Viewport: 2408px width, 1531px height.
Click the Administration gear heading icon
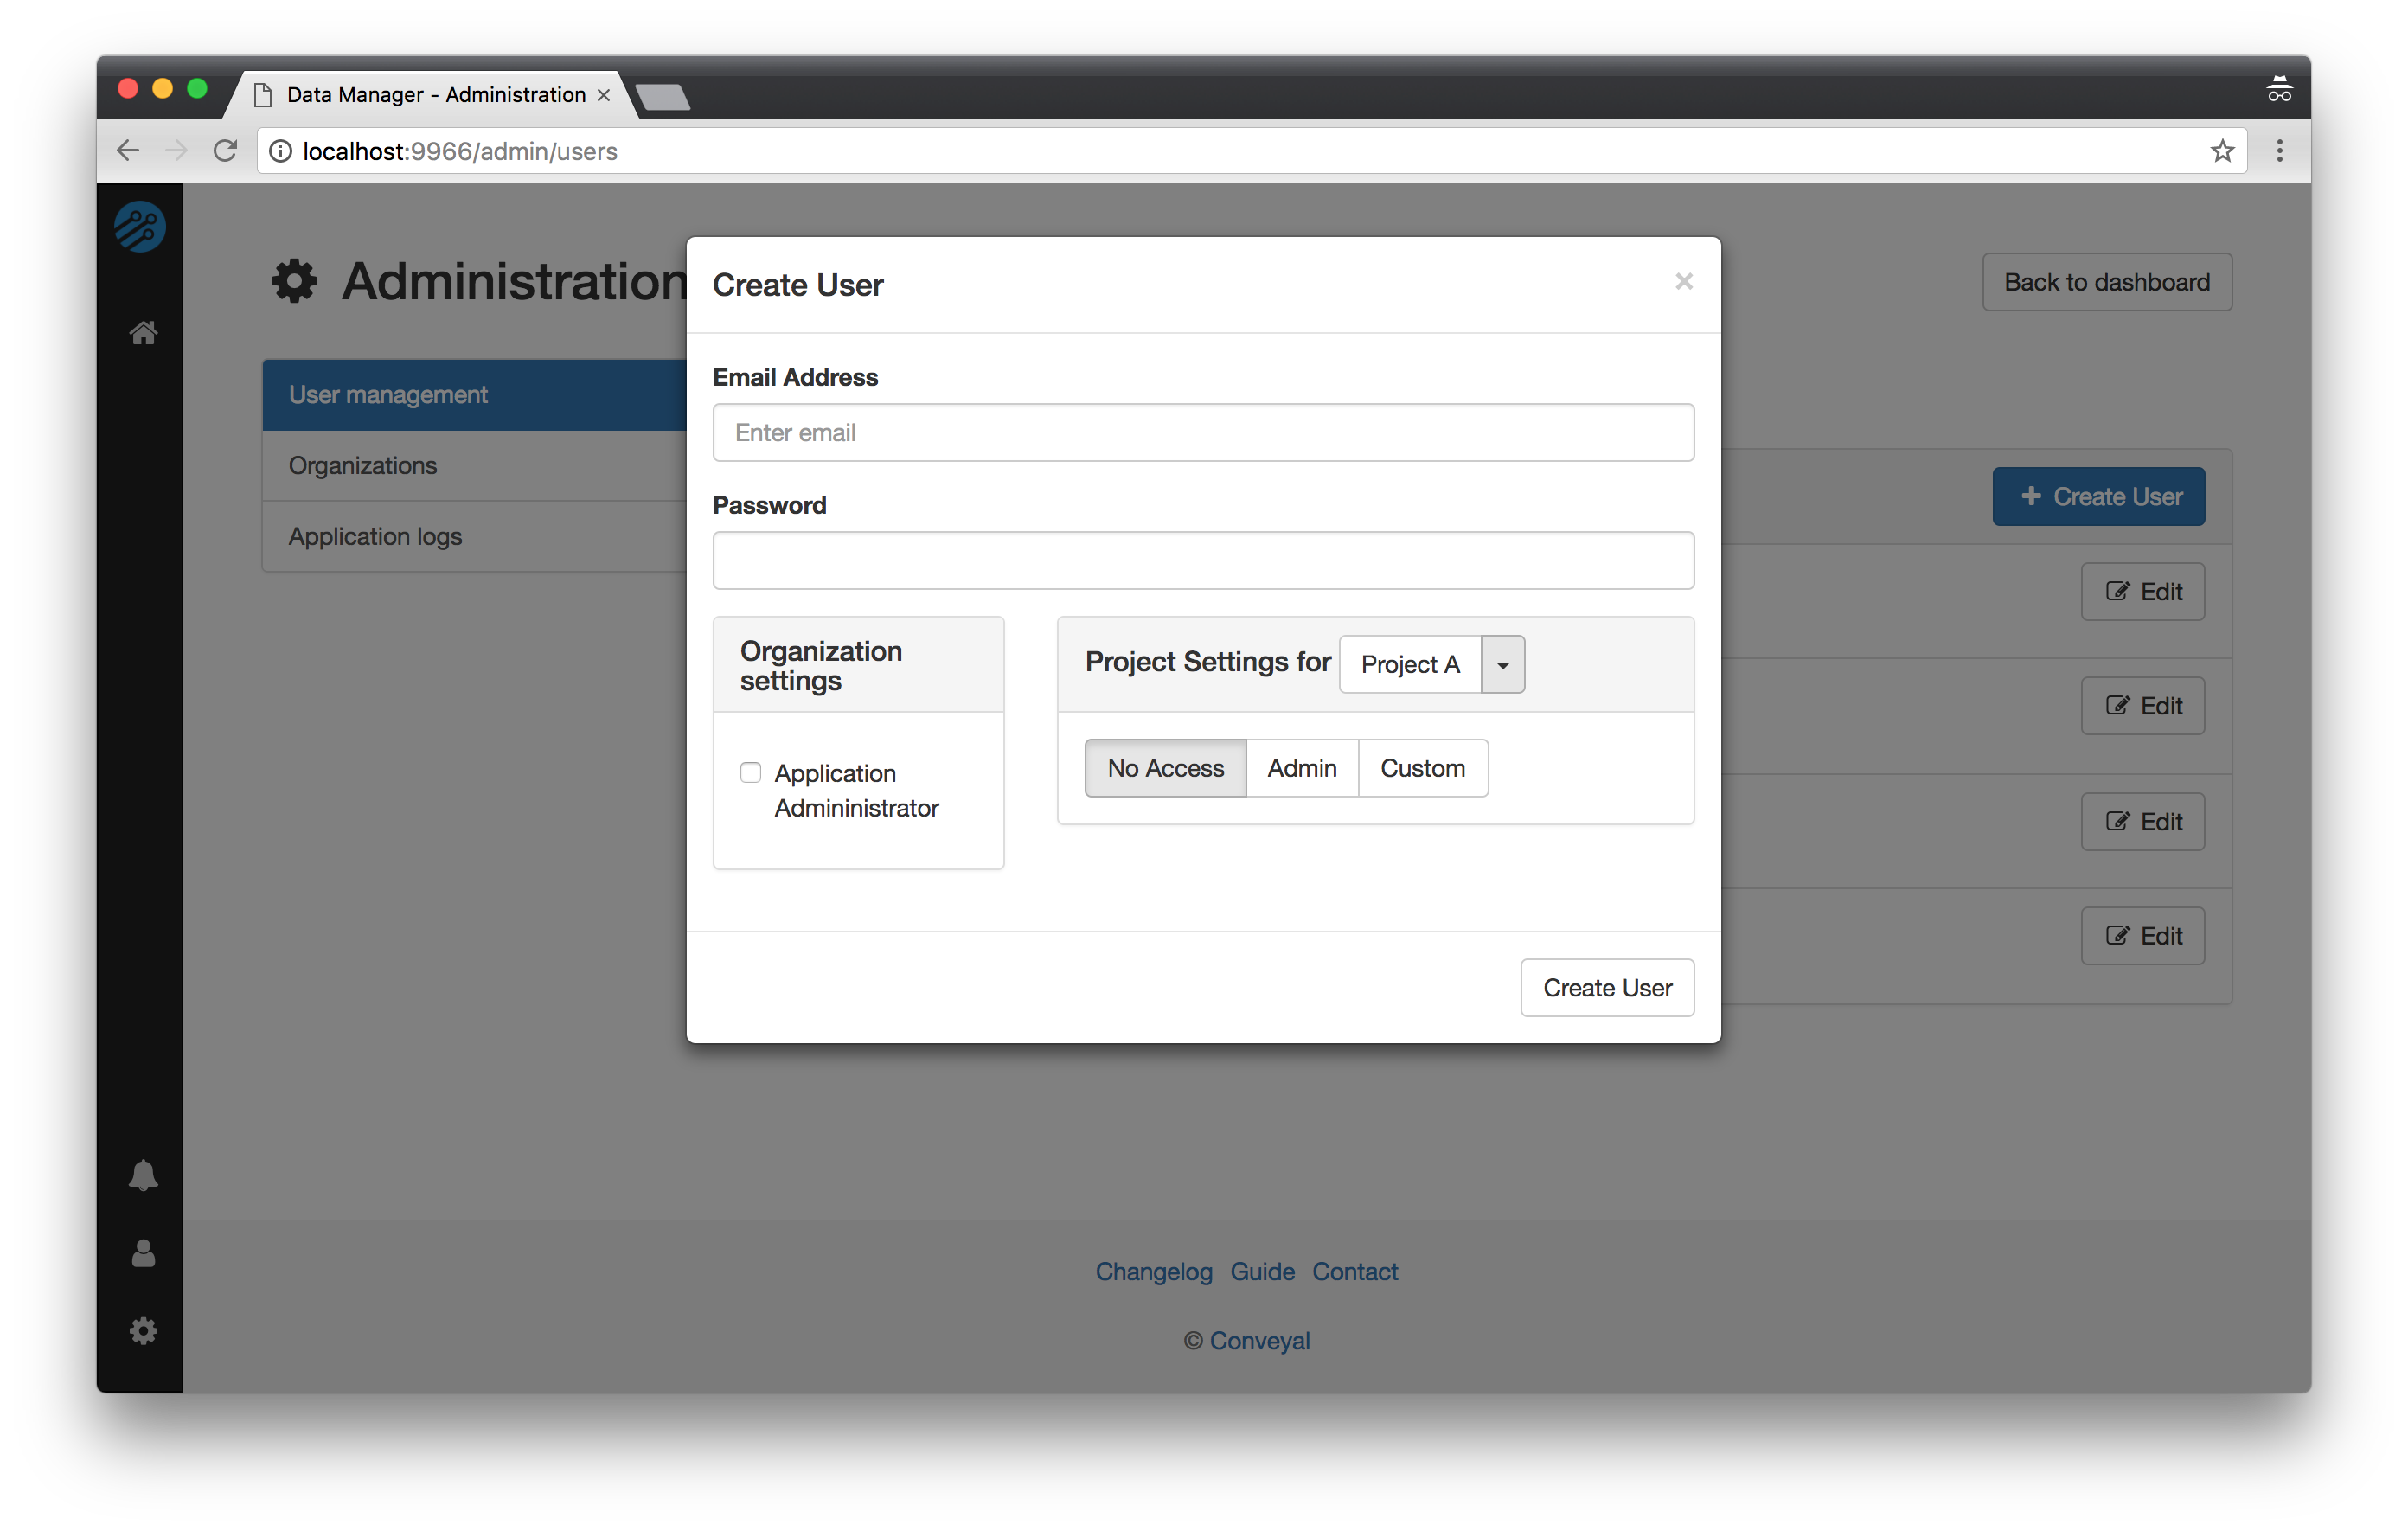click(294, 282)
